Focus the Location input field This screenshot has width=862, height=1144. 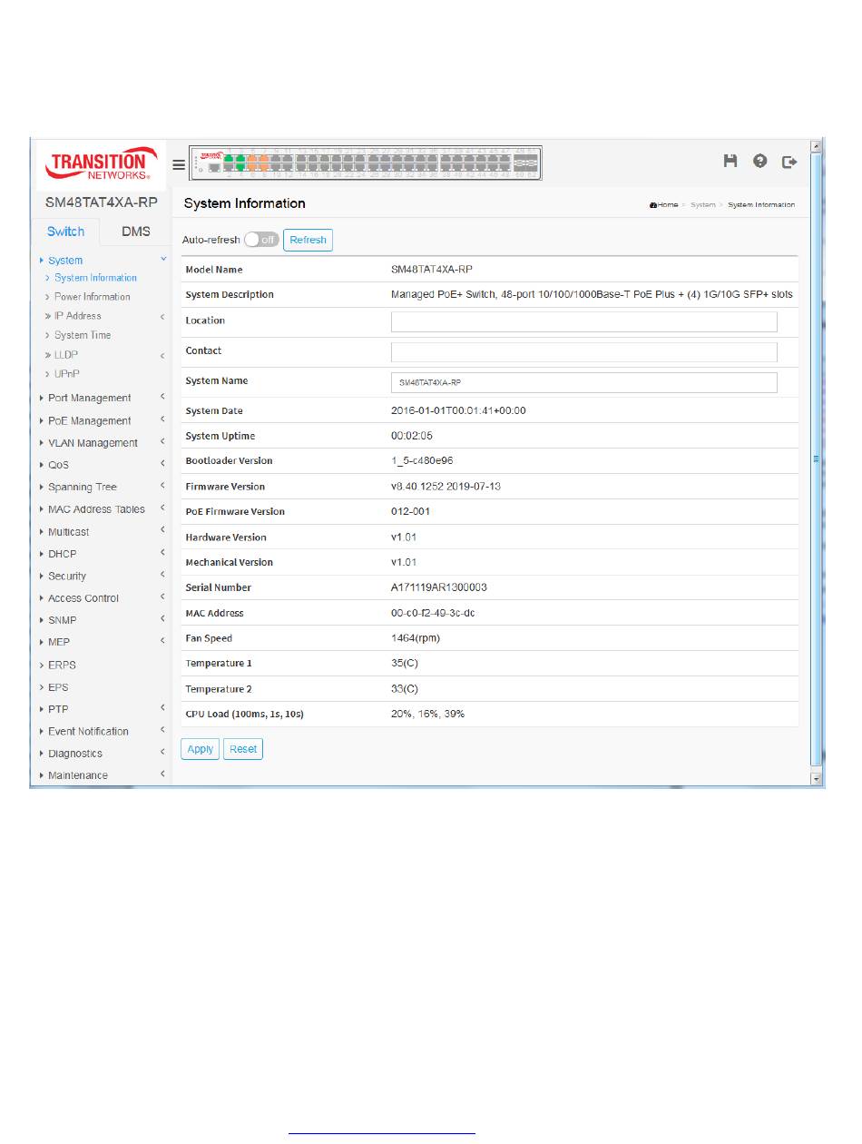point(584,321)
